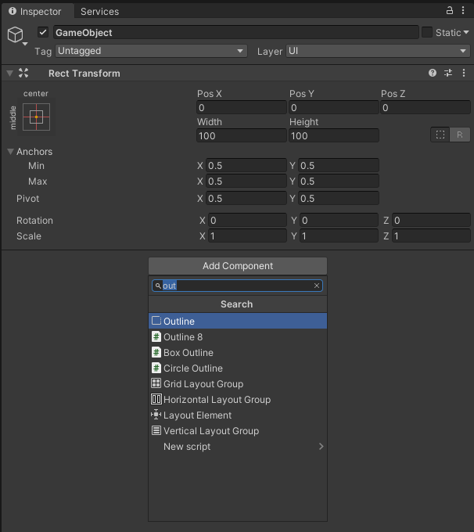Click the Add Component button
Screen dimensions: 474x532
238,266
